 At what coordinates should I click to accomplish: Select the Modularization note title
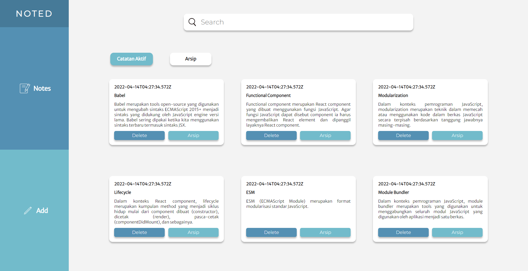393,95
